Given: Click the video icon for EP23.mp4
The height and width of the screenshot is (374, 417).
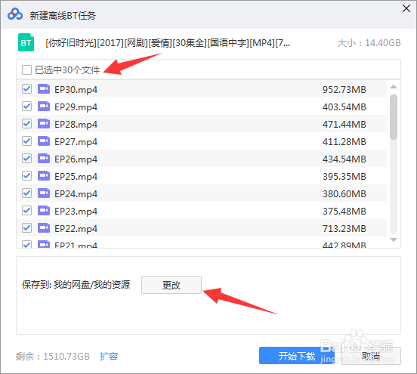Looking at the screenshot, I should (44, 211).
